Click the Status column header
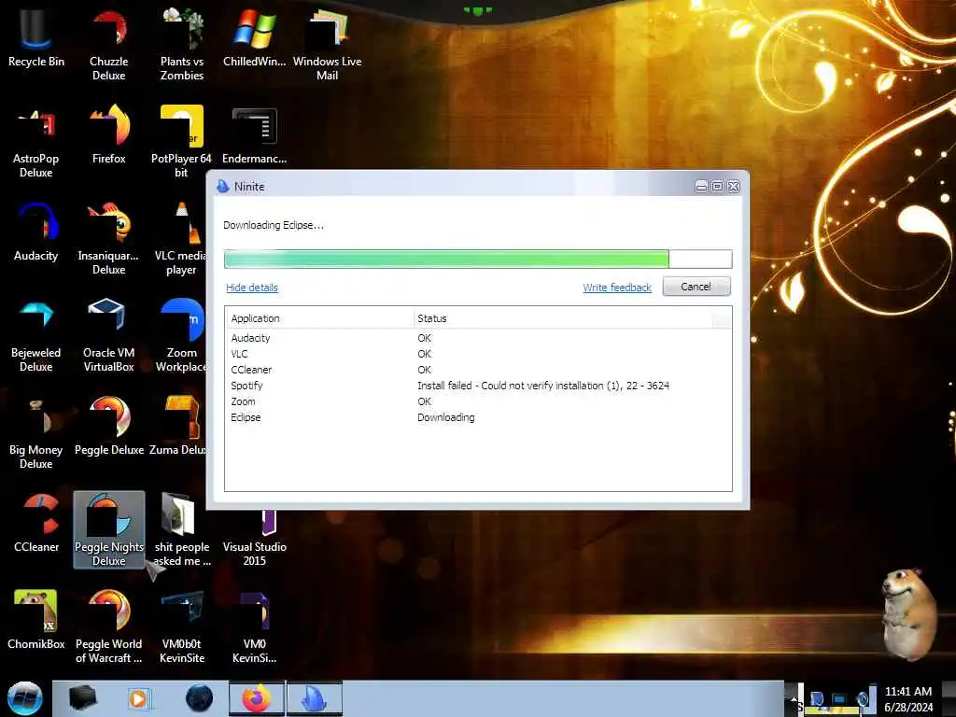The height and width of the screenshot is (717, 956). (563, 318)
